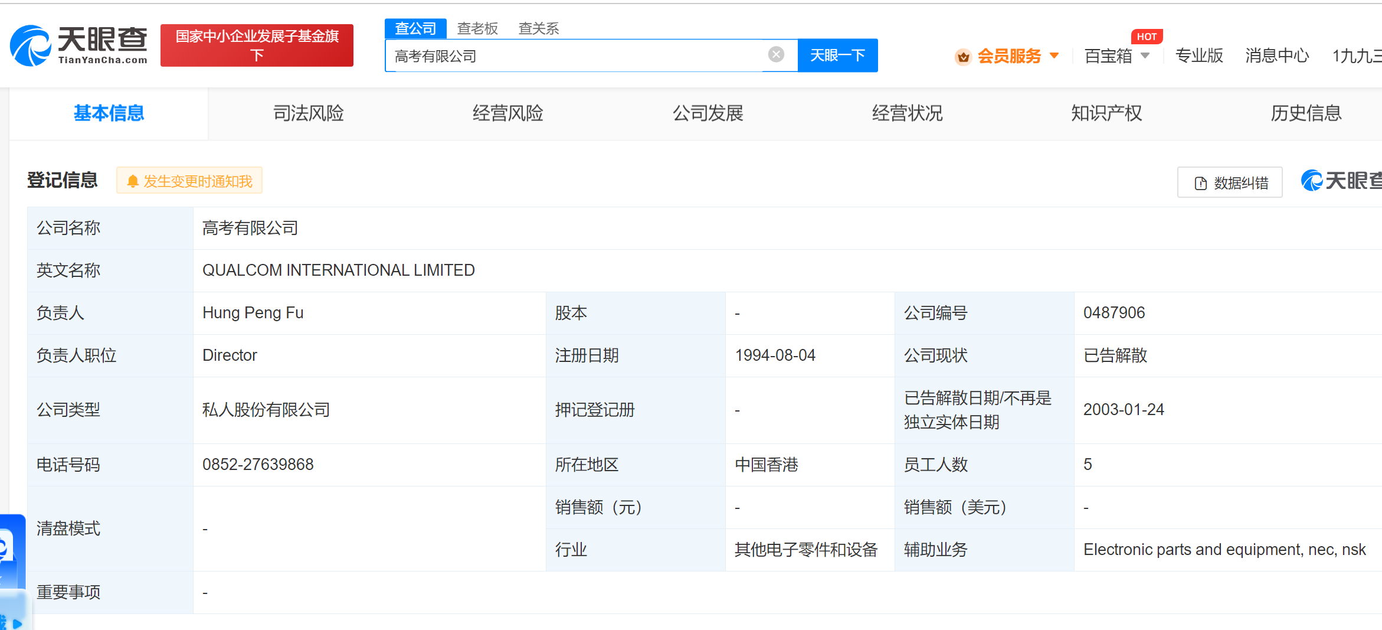Clear the search box with the X icon
The width and height of the screenshot is (1382, 630).
(776, 55)
